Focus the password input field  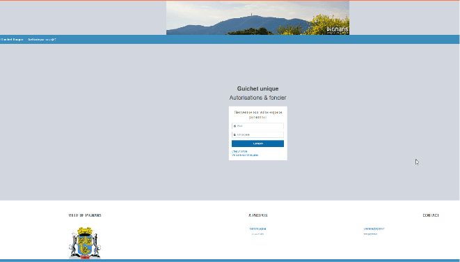(257, 134)
